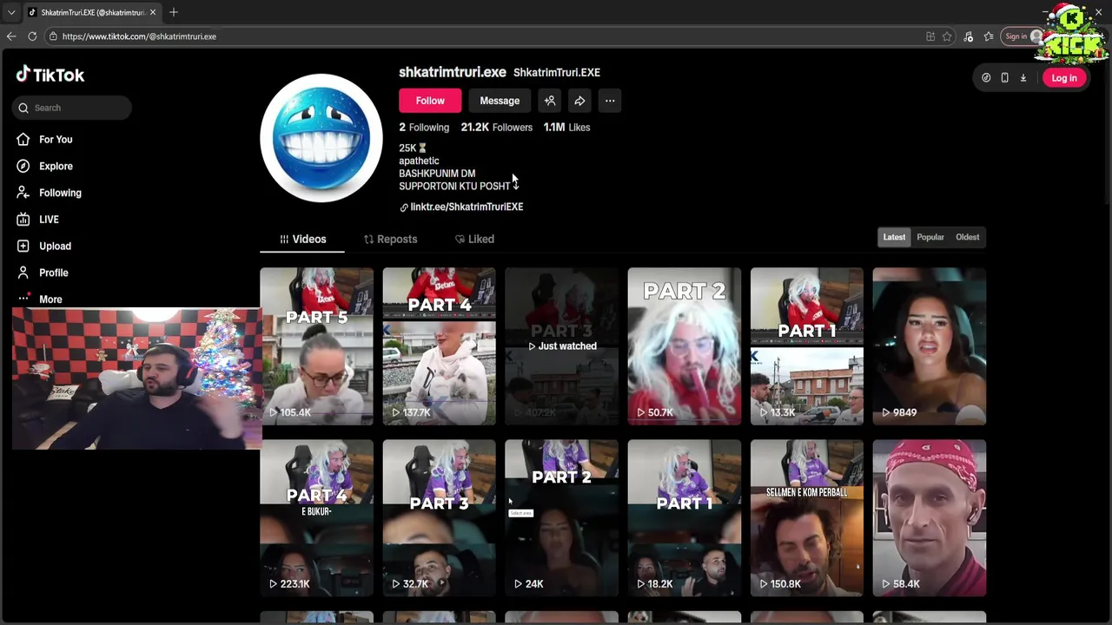
Task: Click the mobile phone app icon
Action: (1004, 78)
